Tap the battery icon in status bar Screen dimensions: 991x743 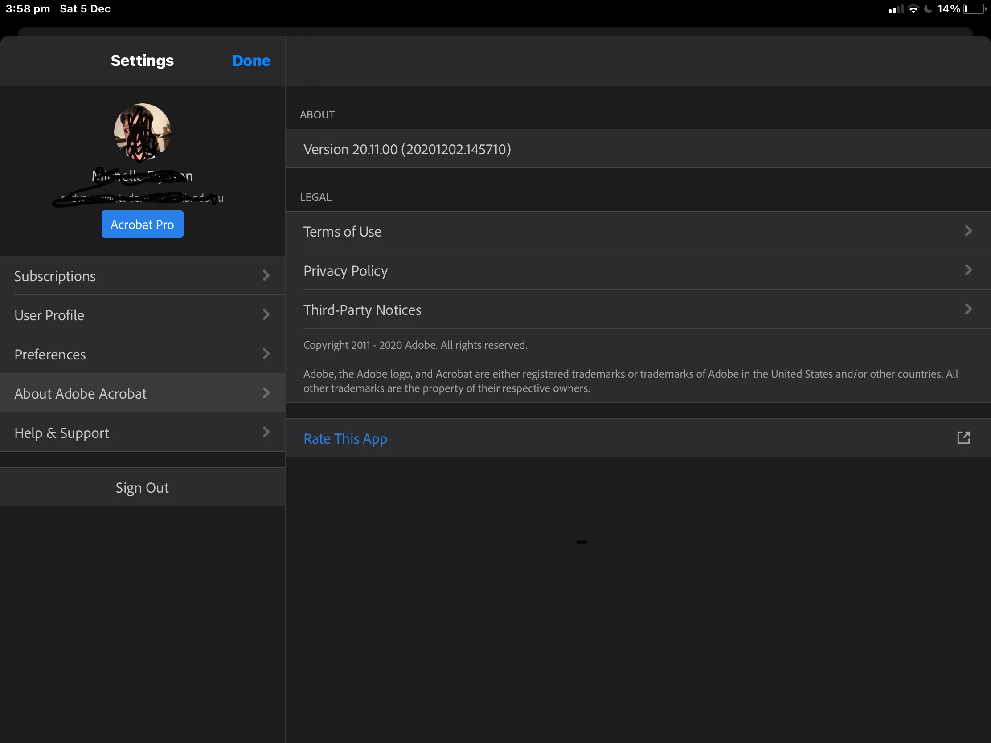coord(974,9)
